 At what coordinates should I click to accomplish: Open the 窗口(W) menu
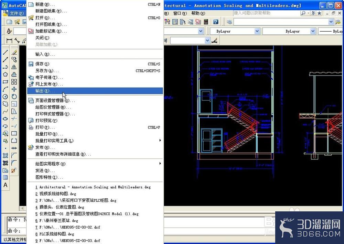click(180, 13)
